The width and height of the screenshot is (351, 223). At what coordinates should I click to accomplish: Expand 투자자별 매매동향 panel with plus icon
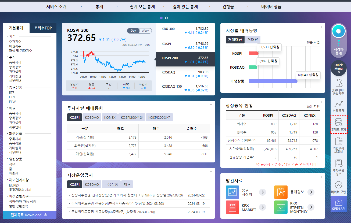coord(211,105)
